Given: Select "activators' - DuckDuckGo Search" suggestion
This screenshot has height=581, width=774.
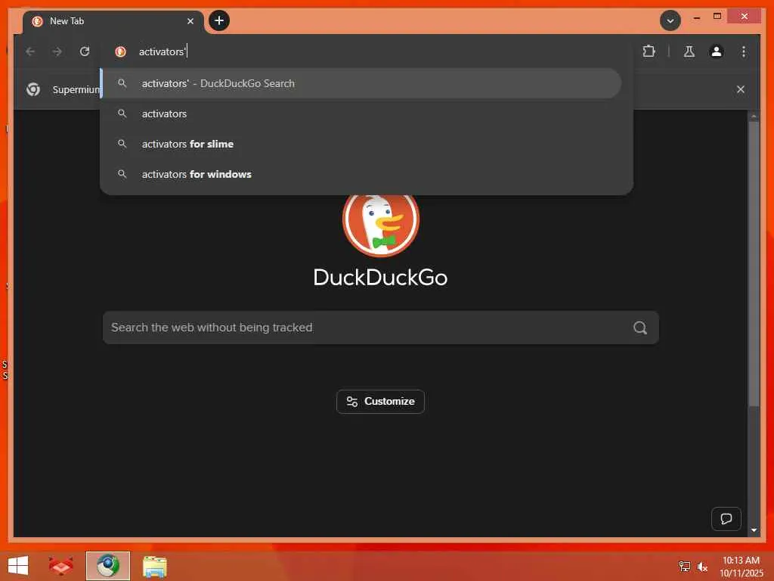Looking at the screenshot, I should pos(361,83).
